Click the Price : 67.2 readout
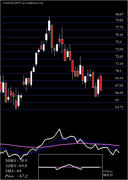The height and width of the screenshot is (180, 128). [16, 176]
